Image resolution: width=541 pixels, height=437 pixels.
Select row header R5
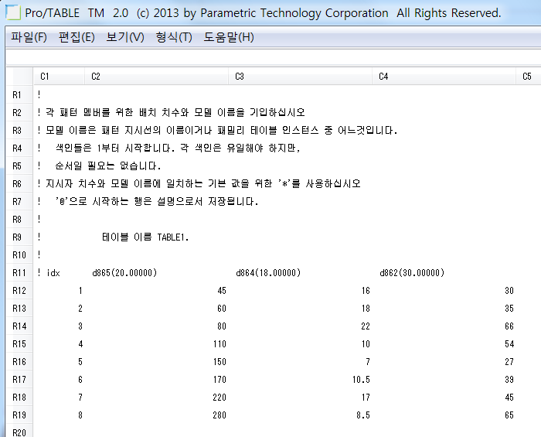point(19,166)
